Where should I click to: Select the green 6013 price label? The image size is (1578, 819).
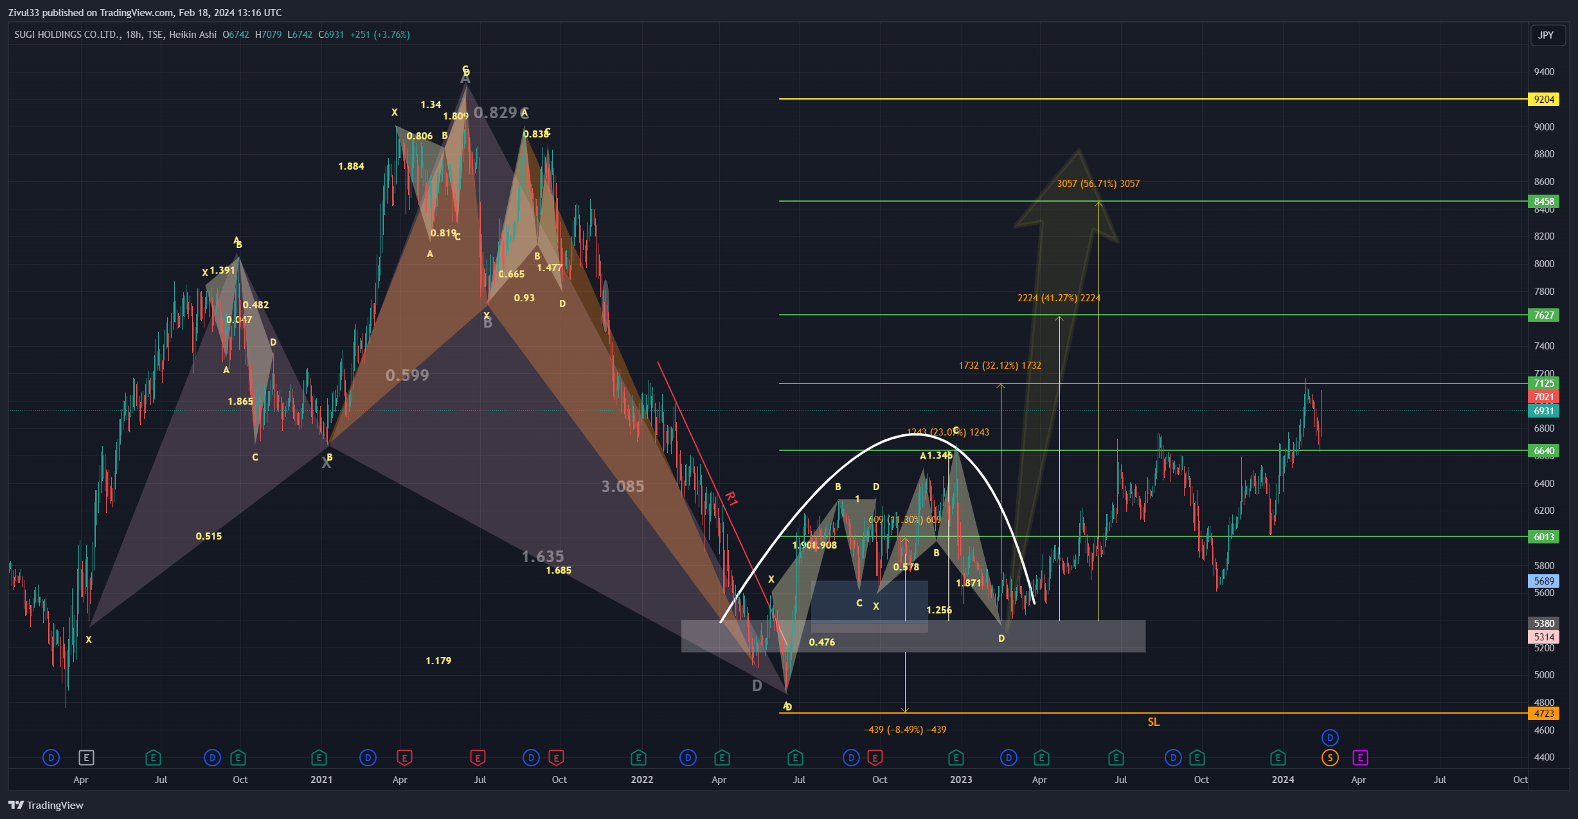[x=1543, y=536]
